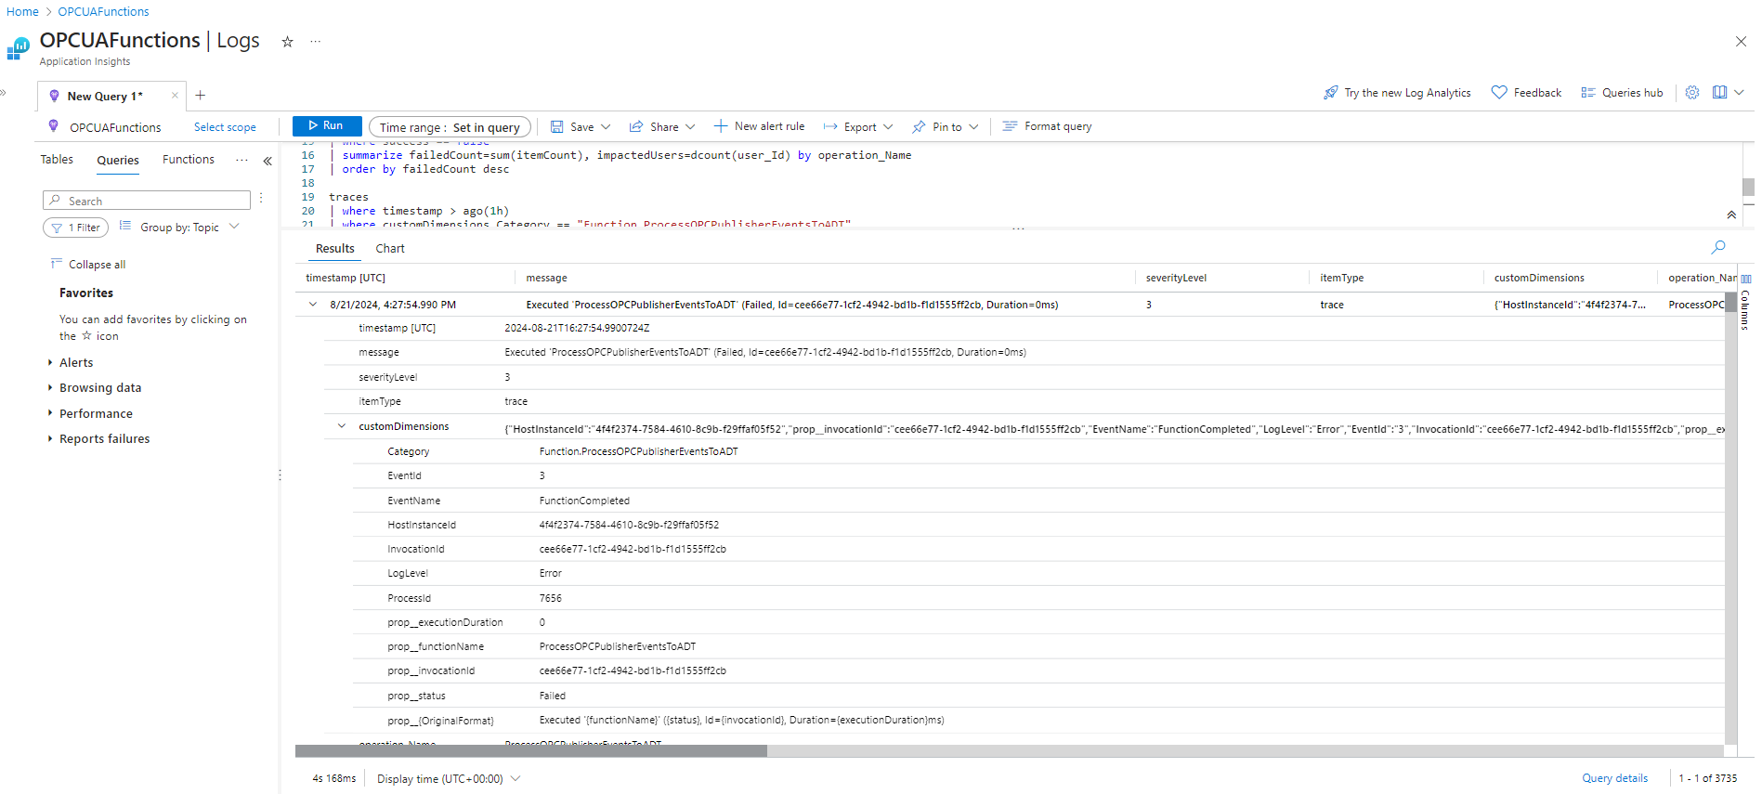The image size is (1762, 794).
Task: Open the Display time (UTC+00:00) dropdown
Action: tap(449, 779)
